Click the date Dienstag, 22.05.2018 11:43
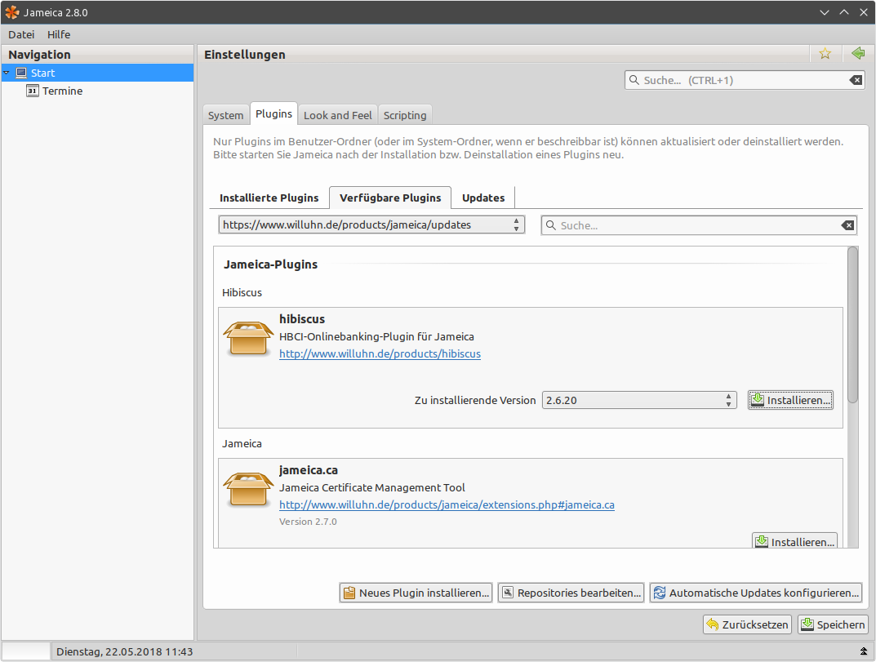The image size is (876, 662). click(125, 651)
